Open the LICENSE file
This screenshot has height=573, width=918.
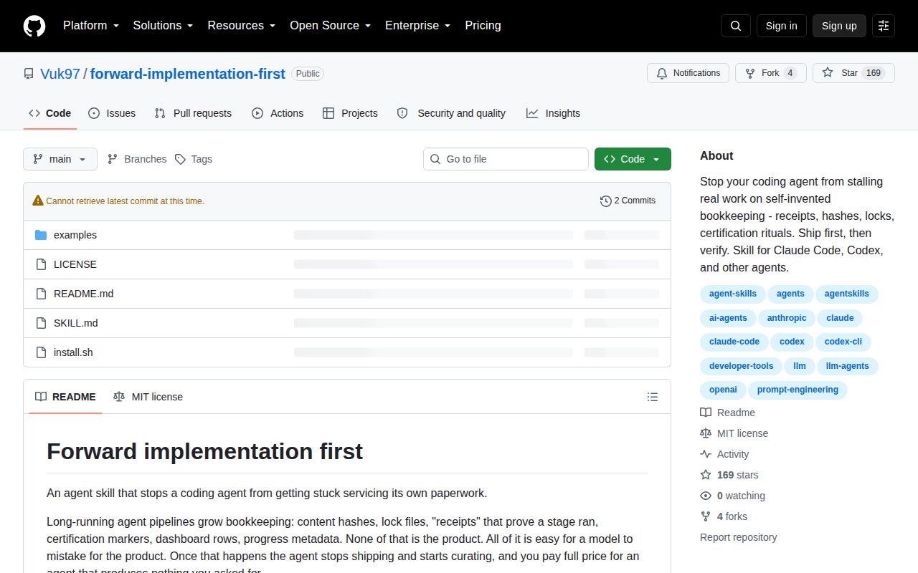[x=75, y=264]
